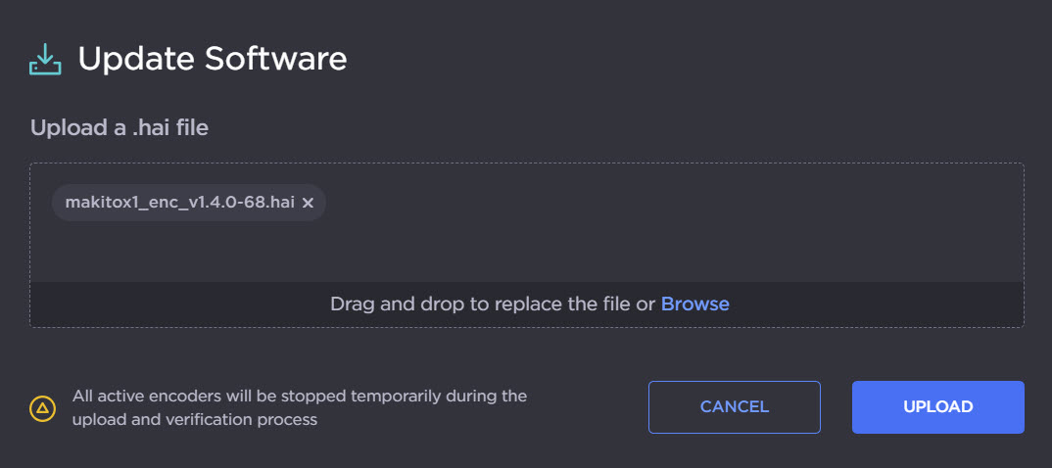Click the active encoders warning message text
This screenshot has height=468, width=1052.
(x=299, y=407)
